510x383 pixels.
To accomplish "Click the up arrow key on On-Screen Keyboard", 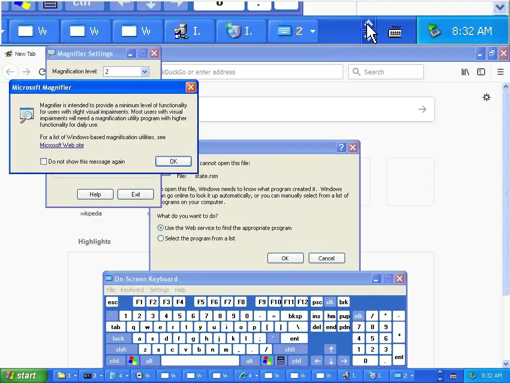I will tap(331, 350).
